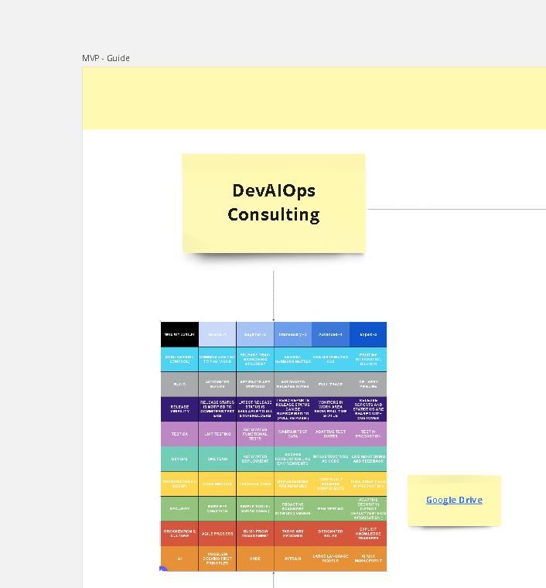Screen dimensions: 546x588
Task: Select the DevAIOps Consulting sticky note
Action: [274, 203]
